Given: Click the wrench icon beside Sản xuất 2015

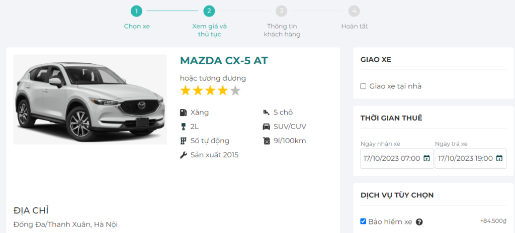Looking at the screenshot, I should tap(184, 155).
